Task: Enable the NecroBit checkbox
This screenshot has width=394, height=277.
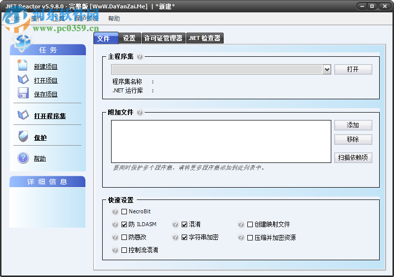Action: click(x=124, y=212)
